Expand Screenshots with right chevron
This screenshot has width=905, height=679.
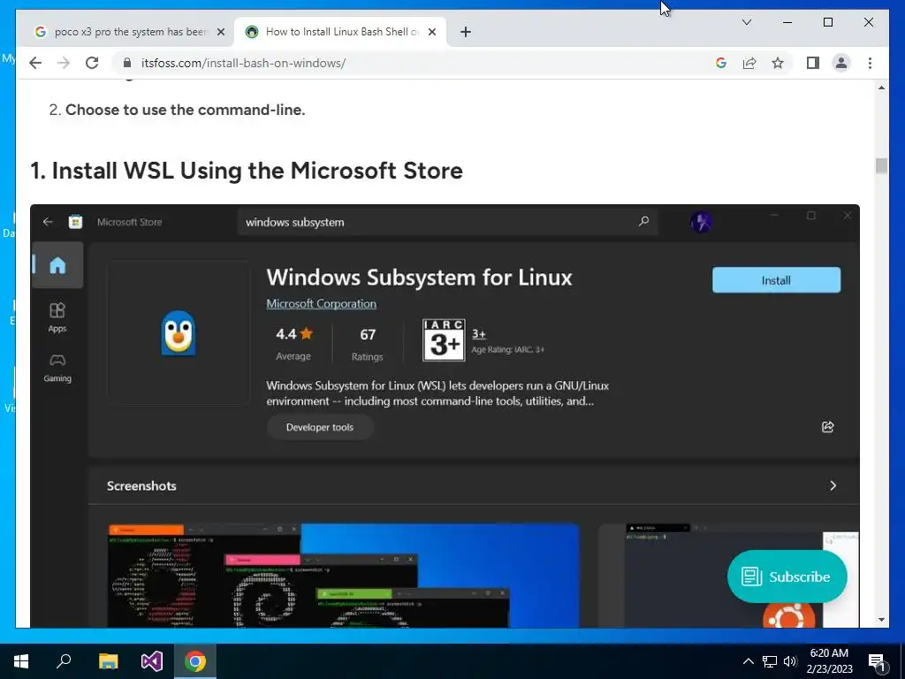tap(833, 485)
